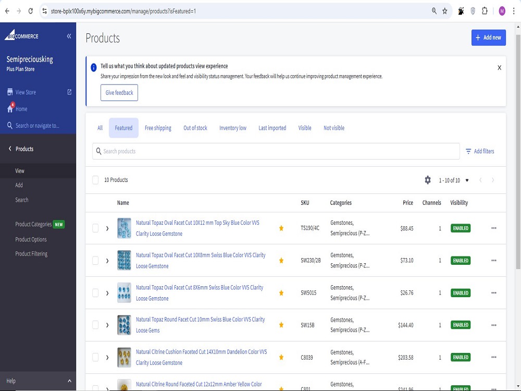Screen dimensions: 521x391
Task: Click the Add filters icon
Action: tap(468, 151)
